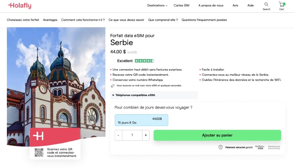Click the secure payment padlock icon
The height and width of the screenshot is (168, 294).
(x=220, y=147)
